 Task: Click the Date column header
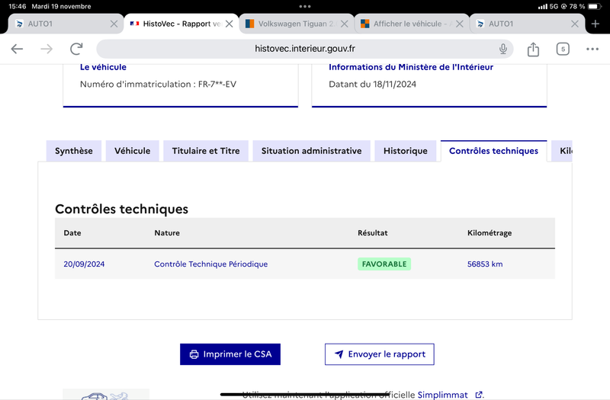point(72,233)
